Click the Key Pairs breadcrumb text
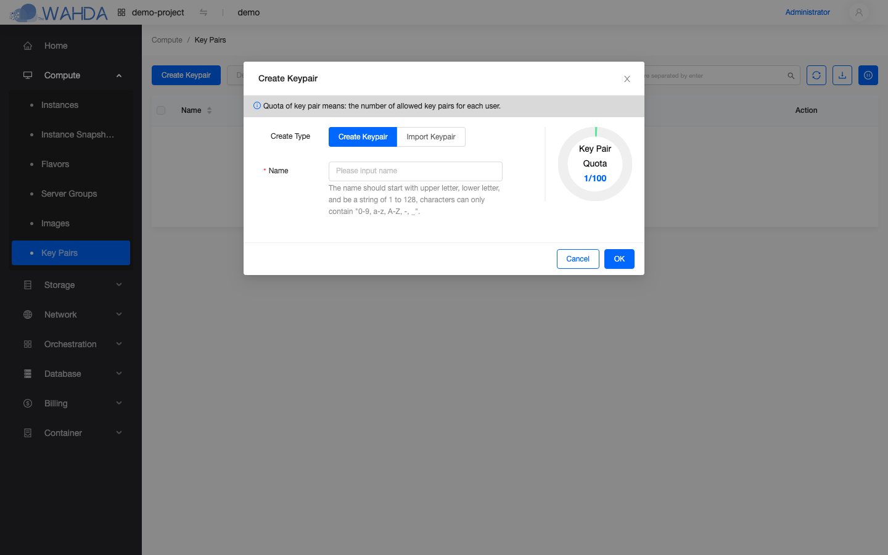The width and height of the screenshot is (888, 555). 210,40
